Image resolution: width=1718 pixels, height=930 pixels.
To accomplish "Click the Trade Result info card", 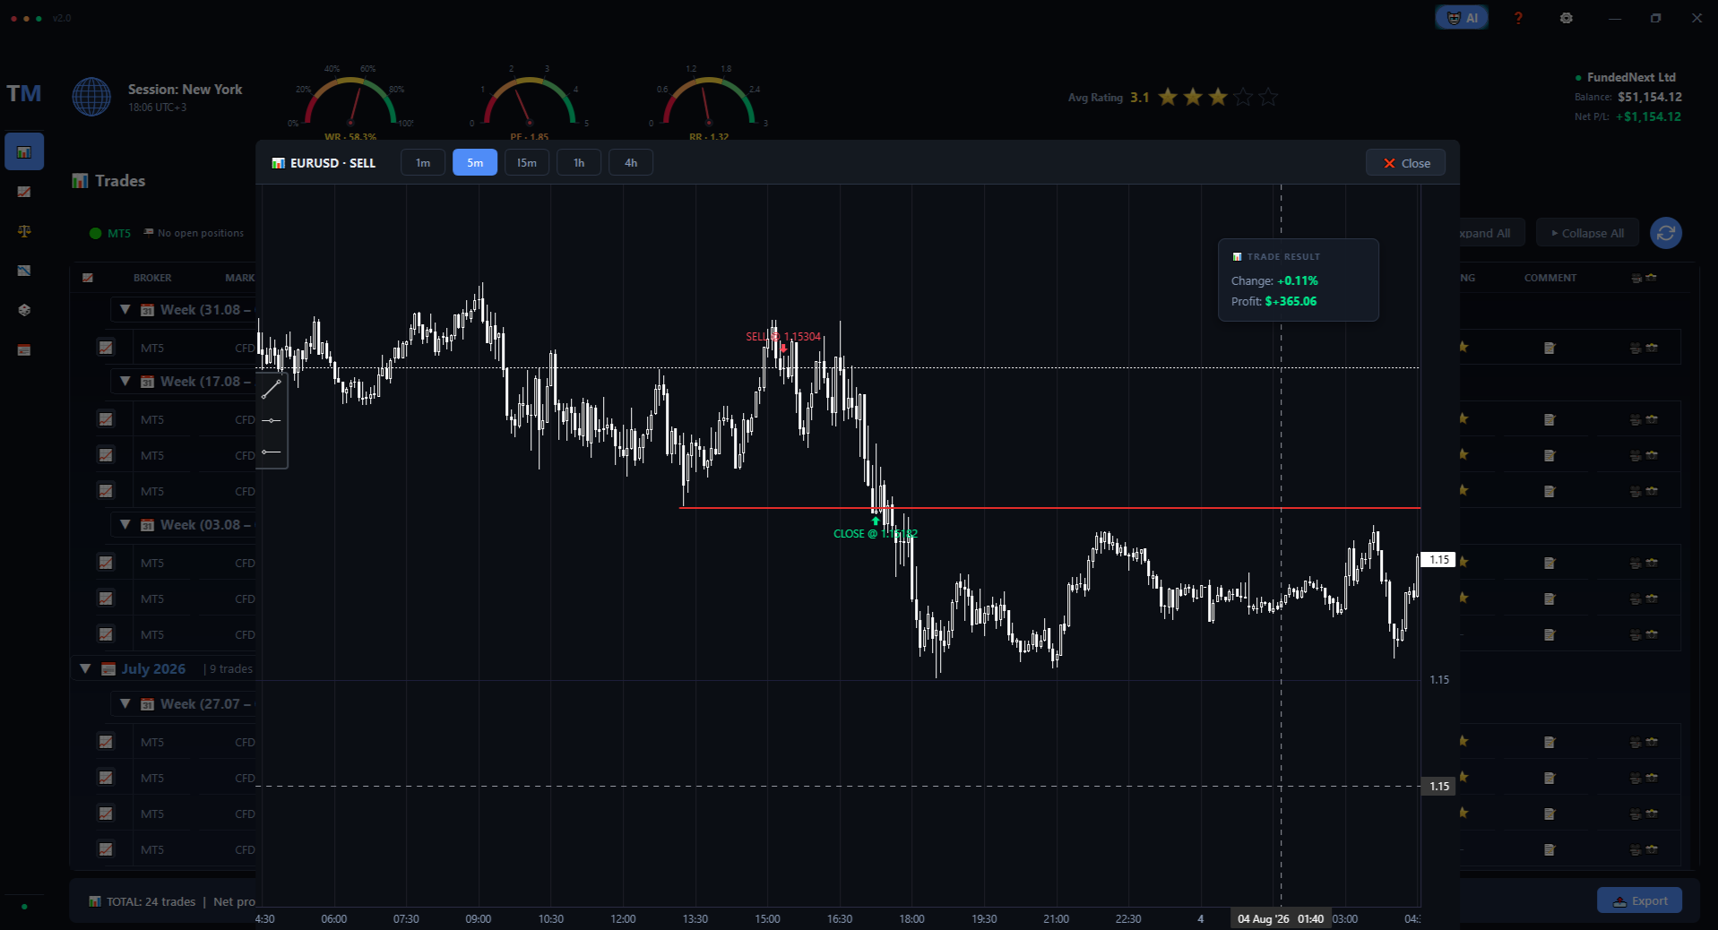I will [x=1299, y=280].
